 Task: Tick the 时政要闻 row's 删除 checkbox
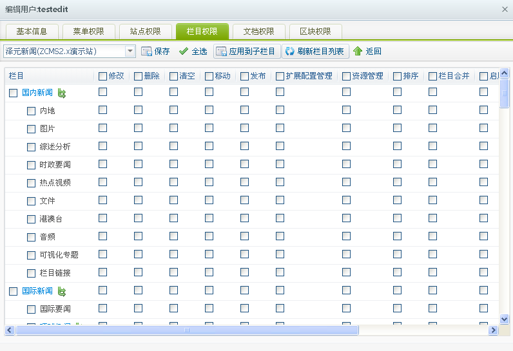[139, 164]
